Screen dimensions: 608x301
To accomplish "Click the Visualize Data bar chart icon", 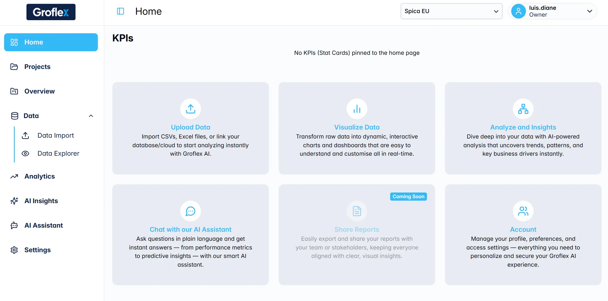I will pos(357,109).
